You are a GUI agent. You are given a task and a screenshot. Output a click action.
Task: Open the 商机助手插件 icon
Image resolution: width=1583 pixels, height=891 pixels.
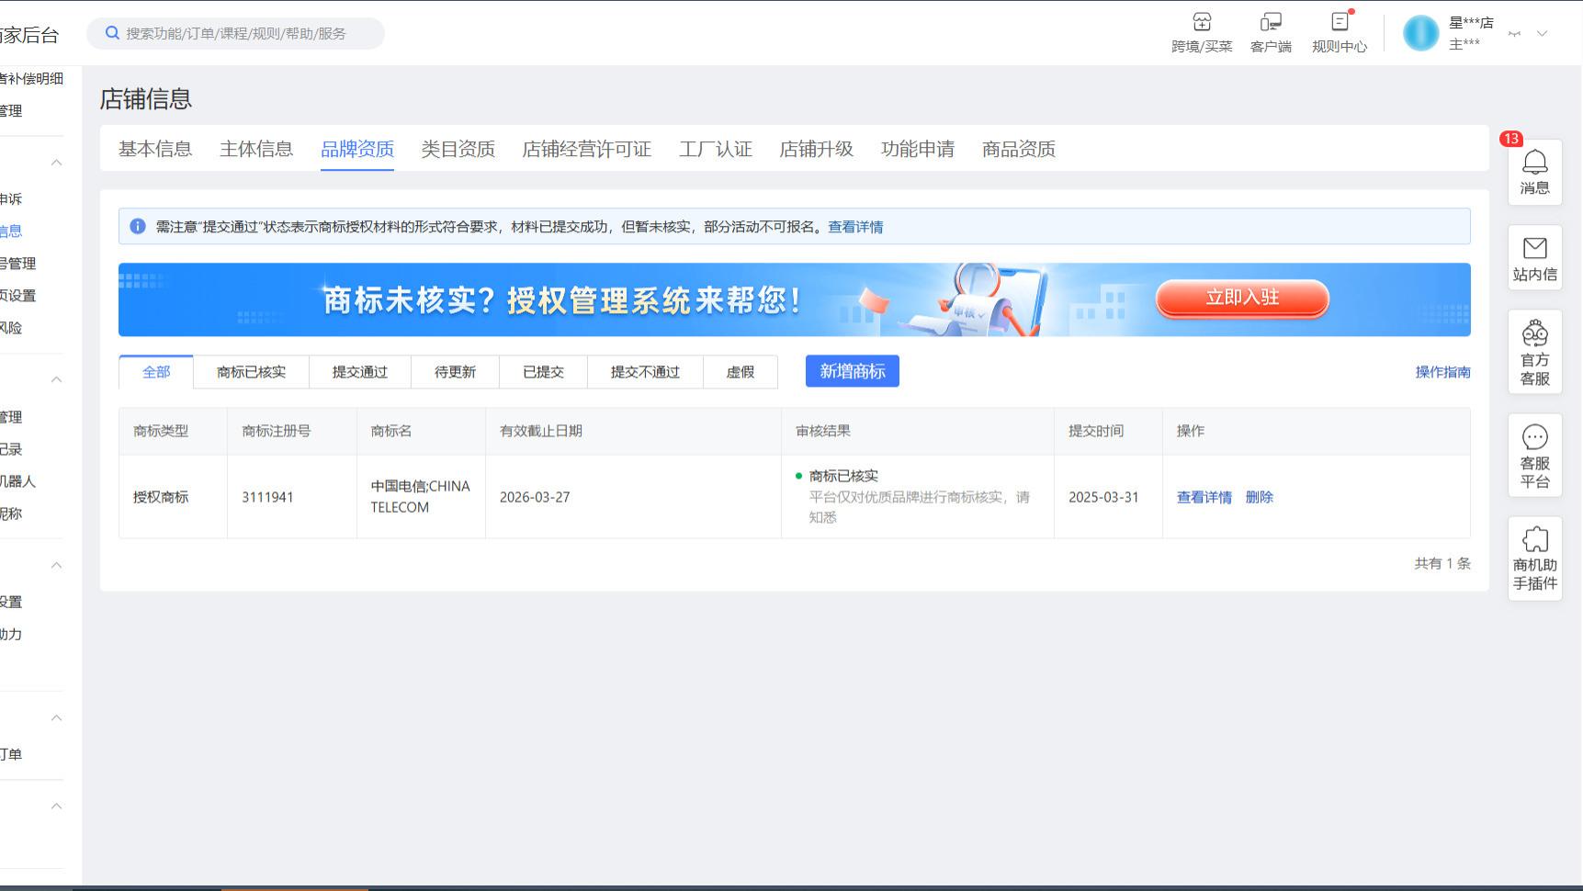(x=1534, y=558)
